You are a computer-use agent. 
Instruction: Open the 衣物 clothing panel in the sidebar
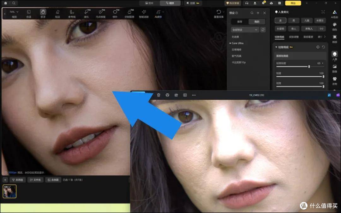pos(334,81)
